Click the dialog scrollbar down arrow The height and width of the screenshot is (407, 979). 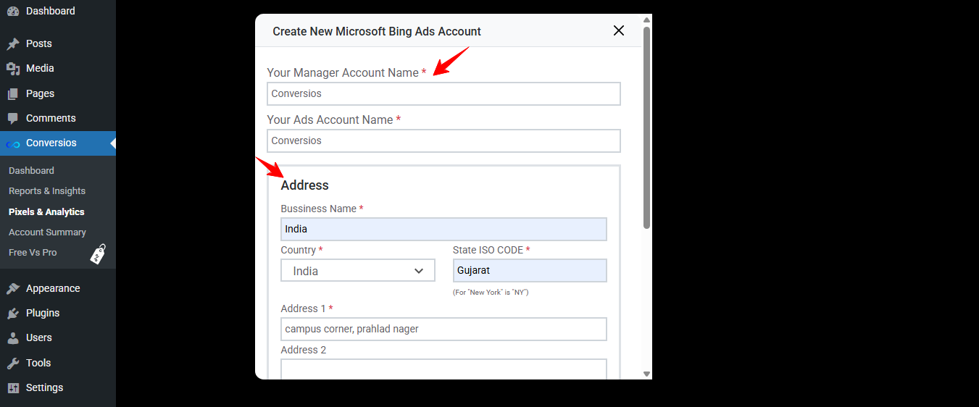click(646, 374)
